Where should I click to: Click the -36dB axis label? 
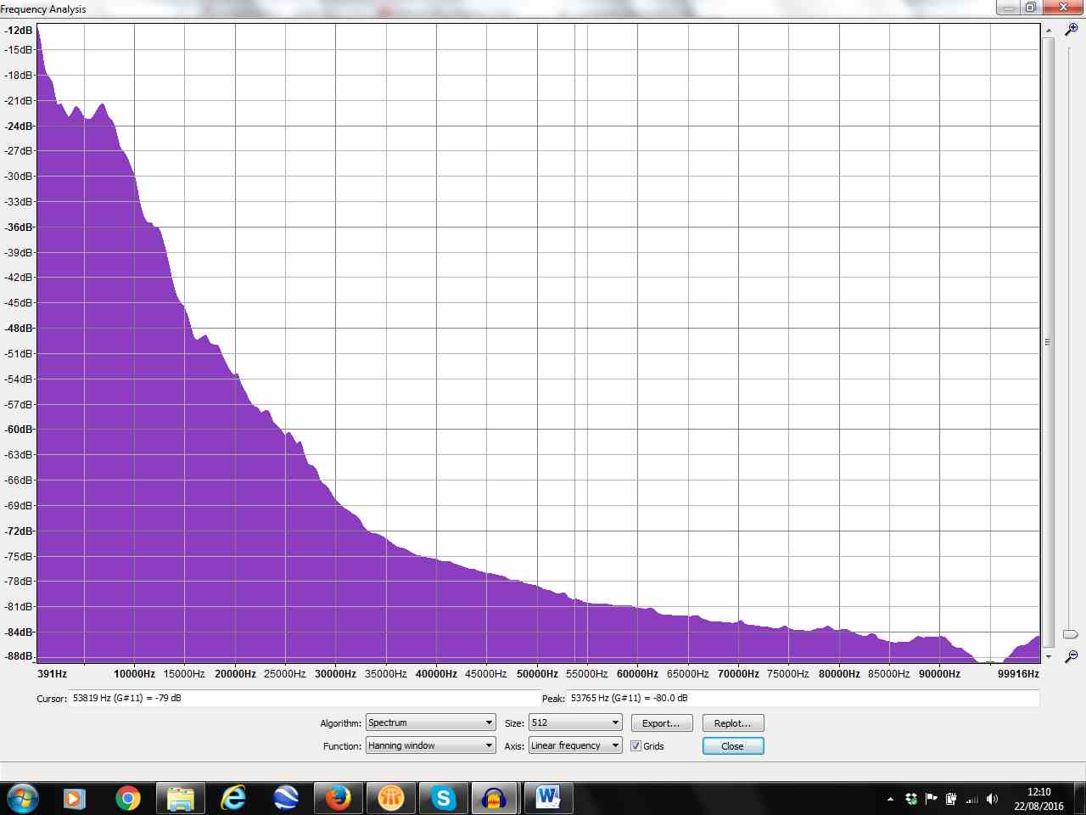pos(19,228)
